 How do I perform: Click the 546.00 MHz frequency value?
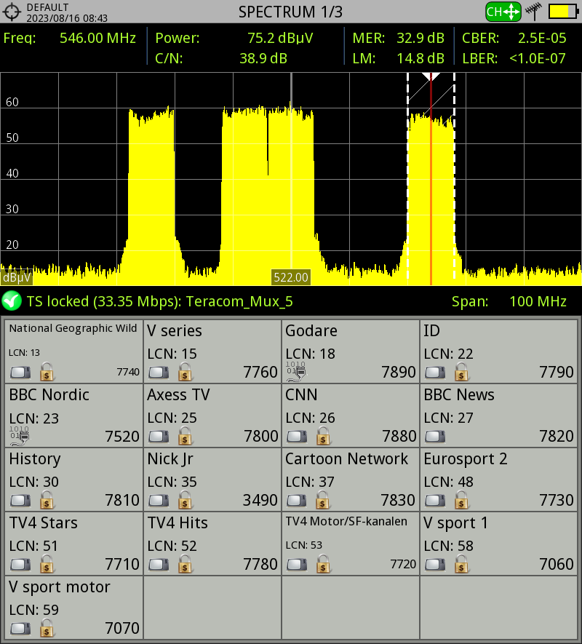[x=97, y=38]
